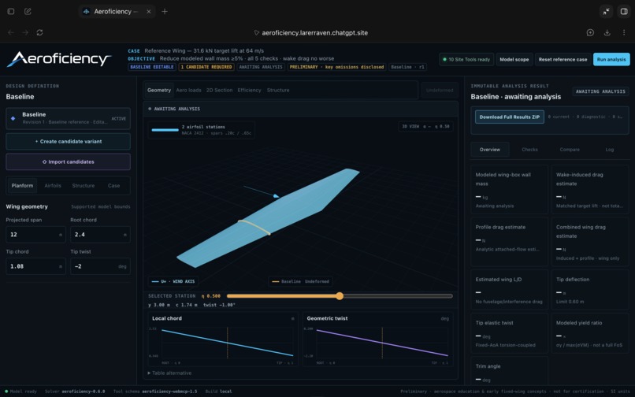Open the Compare results tab
The image size is (635, 397).
[x=570, y=150]
